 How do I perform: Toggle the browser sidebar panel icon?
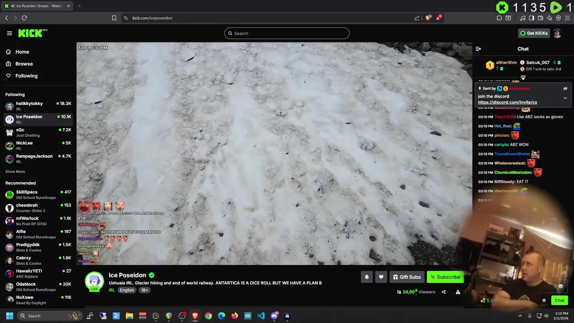(x=531, y=18)
